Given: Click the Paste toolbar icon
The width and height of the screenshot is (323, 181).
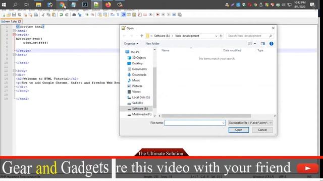Looking at the screenshot, I should click(54, 15).
